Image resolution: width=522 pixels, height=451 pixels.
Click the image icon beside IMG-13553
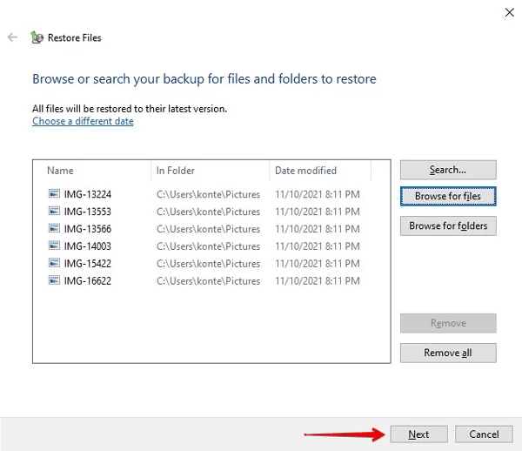pyautogui.click(x=54, y=212)
